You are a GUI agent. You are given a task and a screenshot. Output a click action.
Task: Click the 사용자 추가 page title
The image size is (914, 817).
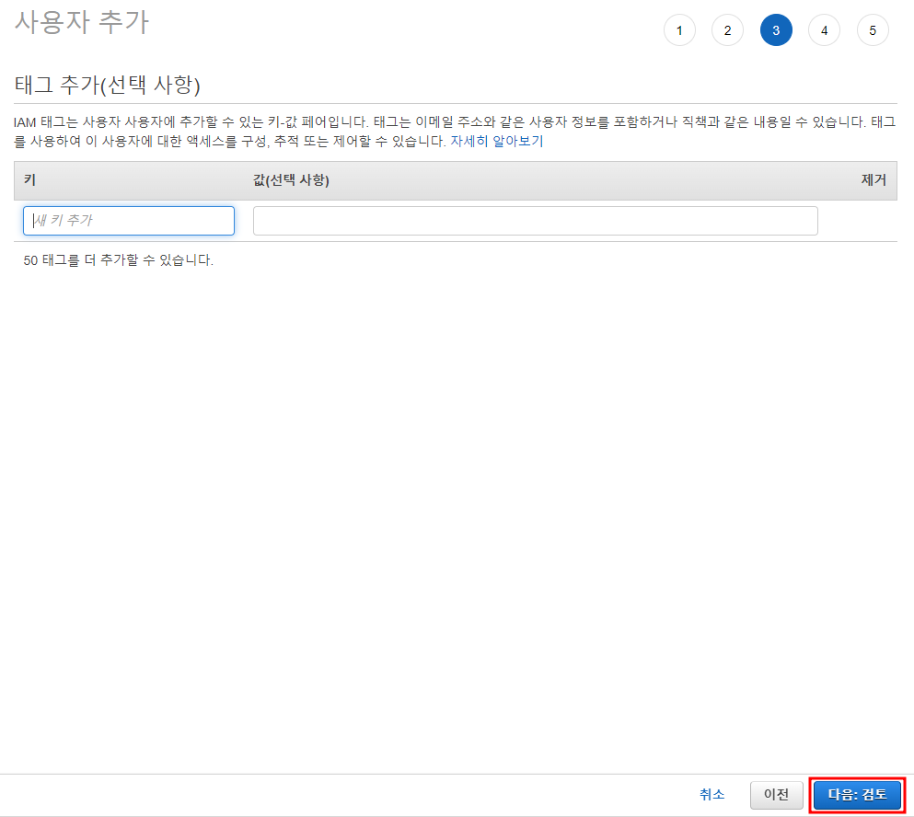pos(82,23)
